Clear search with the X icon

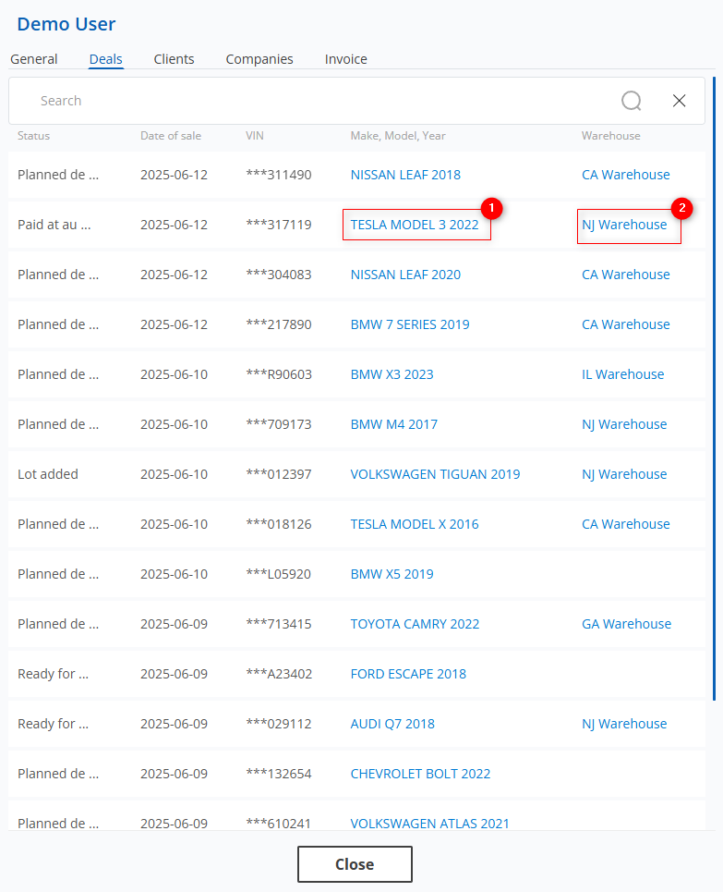pos(679,101)
